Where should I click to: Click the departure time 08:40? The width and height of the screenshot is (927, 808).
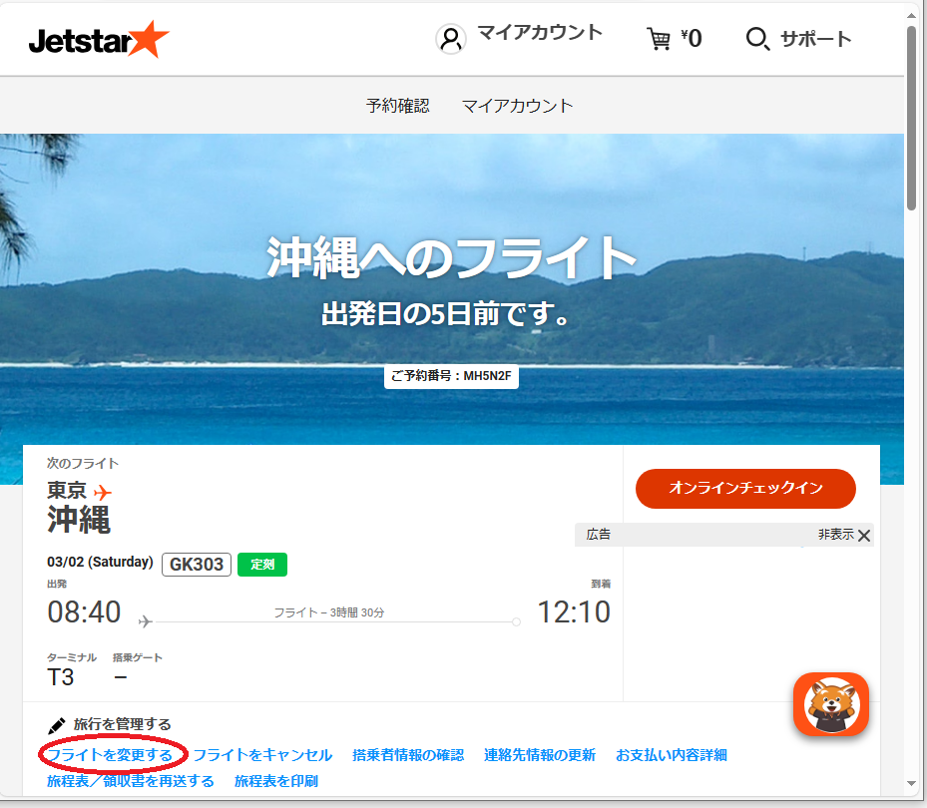[84, 611]
